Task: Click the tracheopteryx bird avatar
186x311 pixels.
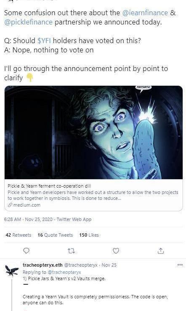Action: (x=12, y=271)
